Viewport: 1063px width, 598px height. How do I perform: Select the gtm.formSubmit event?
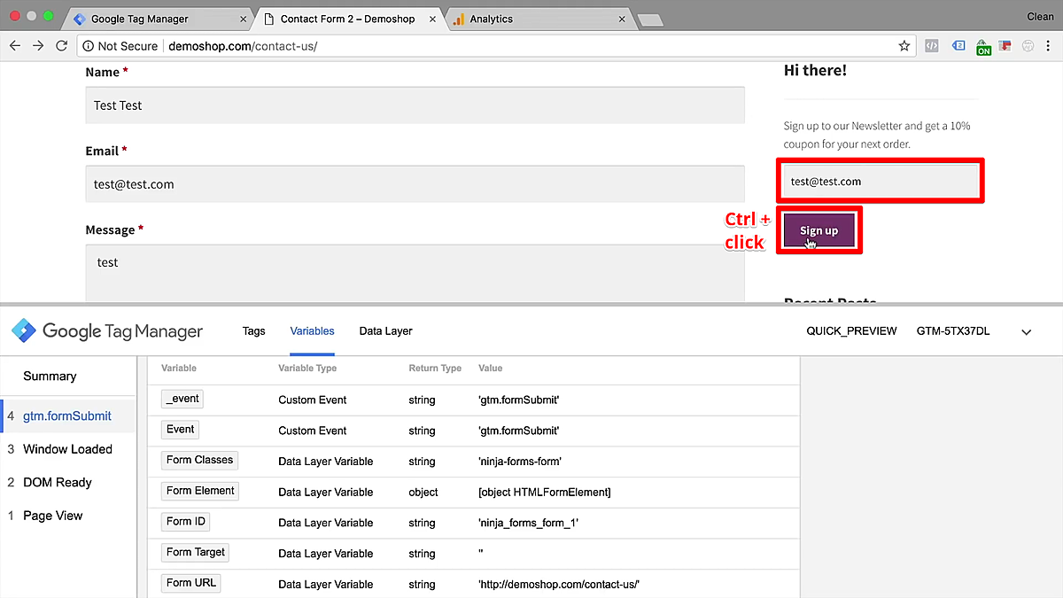coord(67,415)
